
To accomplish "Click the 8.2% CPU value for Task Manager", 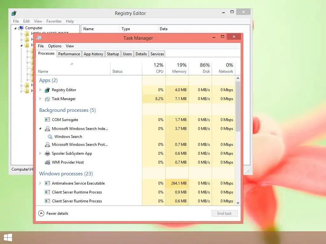I will click(x=159, y=99).
